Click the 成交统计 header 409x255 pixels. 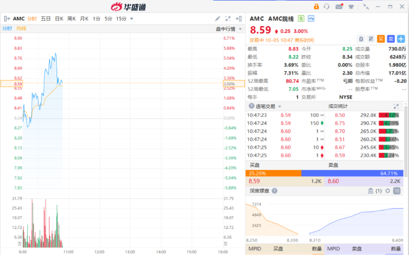click(338, 106)
